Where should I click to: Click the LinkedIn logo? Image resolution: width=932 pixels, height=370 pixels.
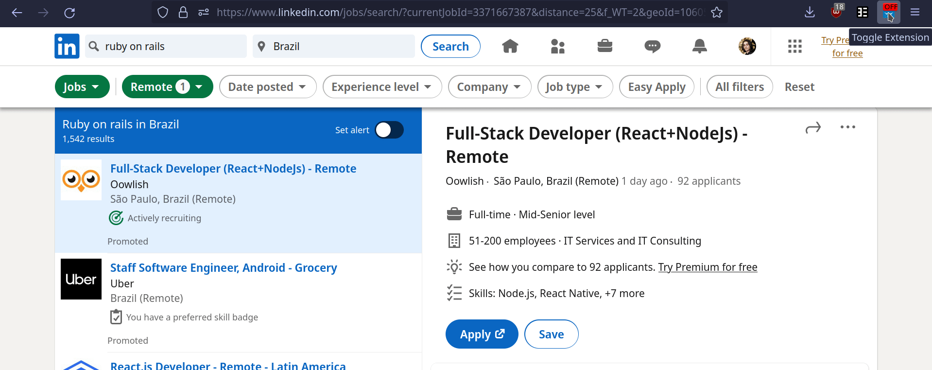coord(67,46)
